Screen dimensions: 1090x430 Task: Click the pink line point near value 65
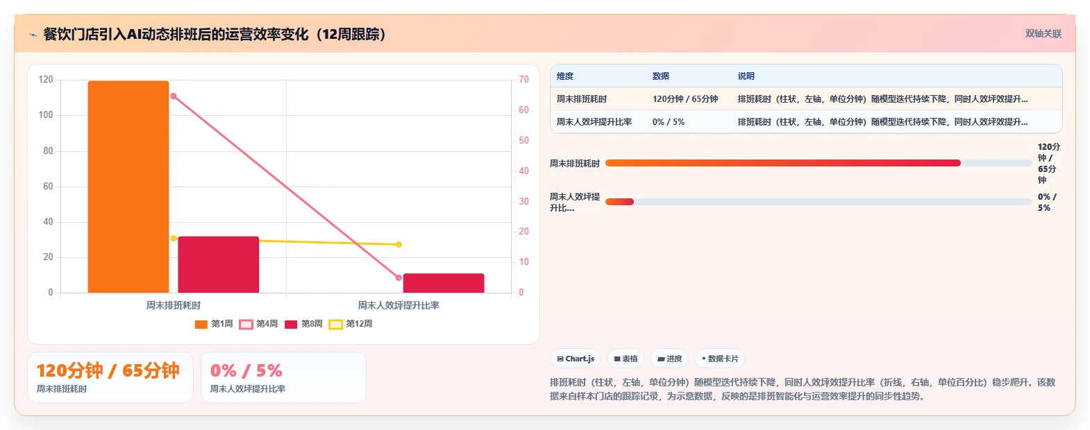pyautogui.click(x=174, y=96)
